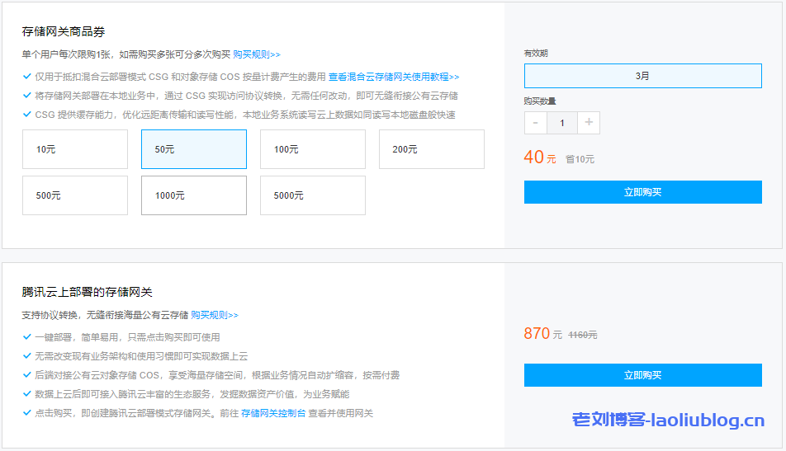
Task: Pick the 200元 voucher denomination
Action: (x=432, y=149)
